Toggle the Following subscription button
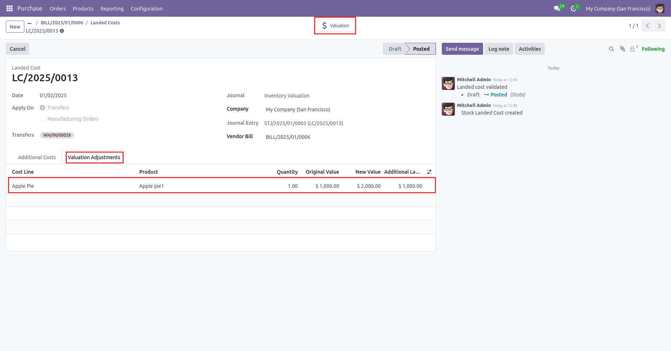 pyautogui.click(x=653, y=49)
